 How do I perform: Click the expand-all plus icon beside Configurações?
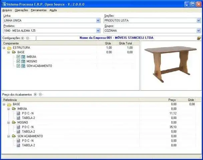22,38
